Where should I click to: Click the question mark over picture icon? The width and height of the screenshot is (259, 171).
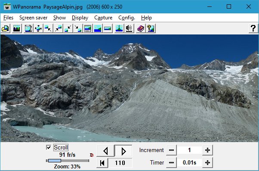point(151,28)
